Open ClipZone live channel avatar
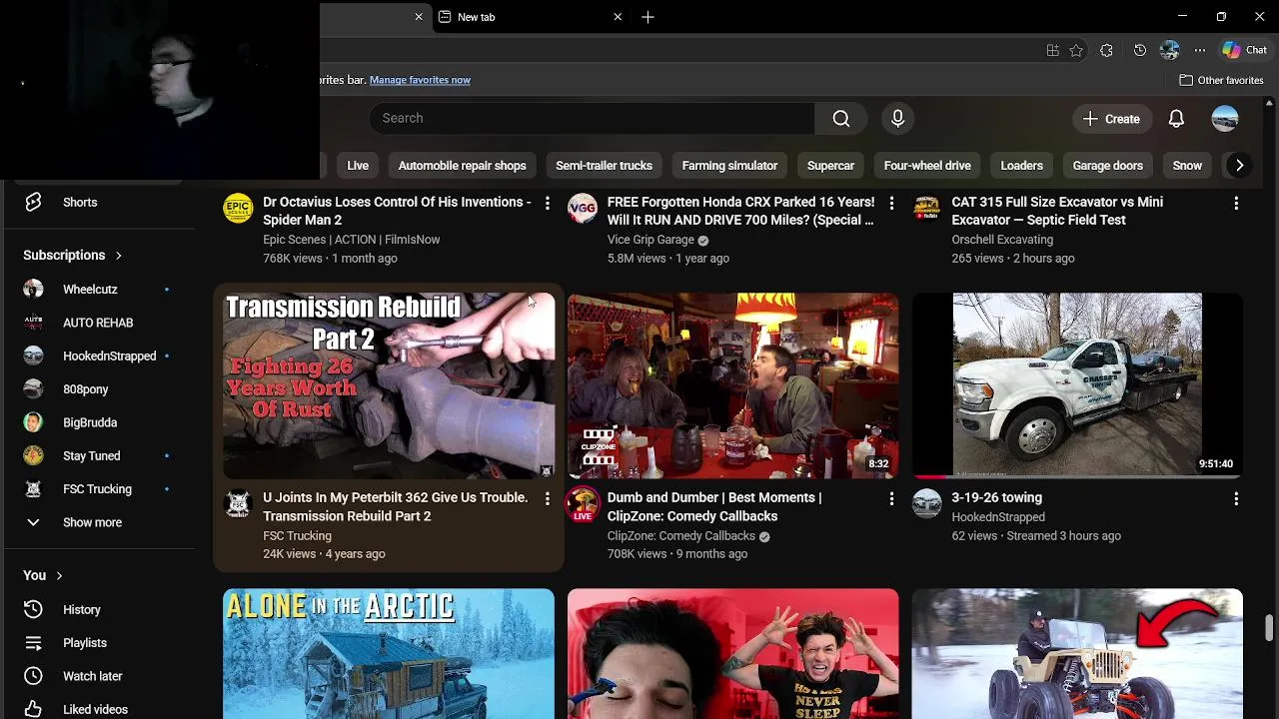This screenshot has height=719, width=1279. [583, 504]
